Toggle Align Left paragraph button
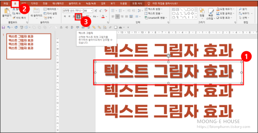 point(113,17)
